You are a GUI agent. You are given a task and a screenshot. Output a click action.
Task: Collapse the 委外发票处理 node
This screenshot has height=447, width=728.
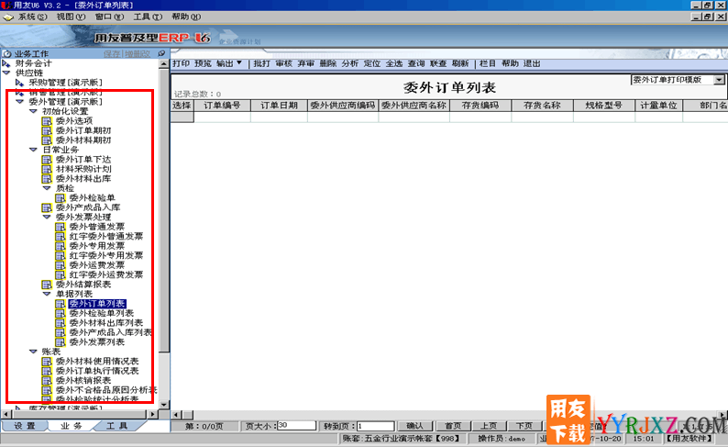(x=47, y=217)
